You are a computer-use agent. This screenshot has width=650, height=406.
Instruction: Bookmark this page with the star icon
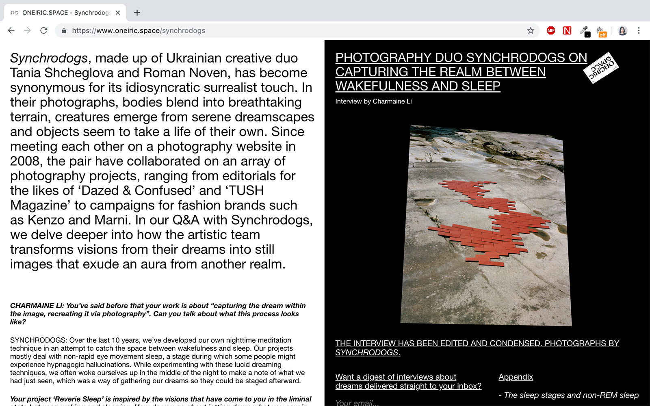tap(531, 30)
